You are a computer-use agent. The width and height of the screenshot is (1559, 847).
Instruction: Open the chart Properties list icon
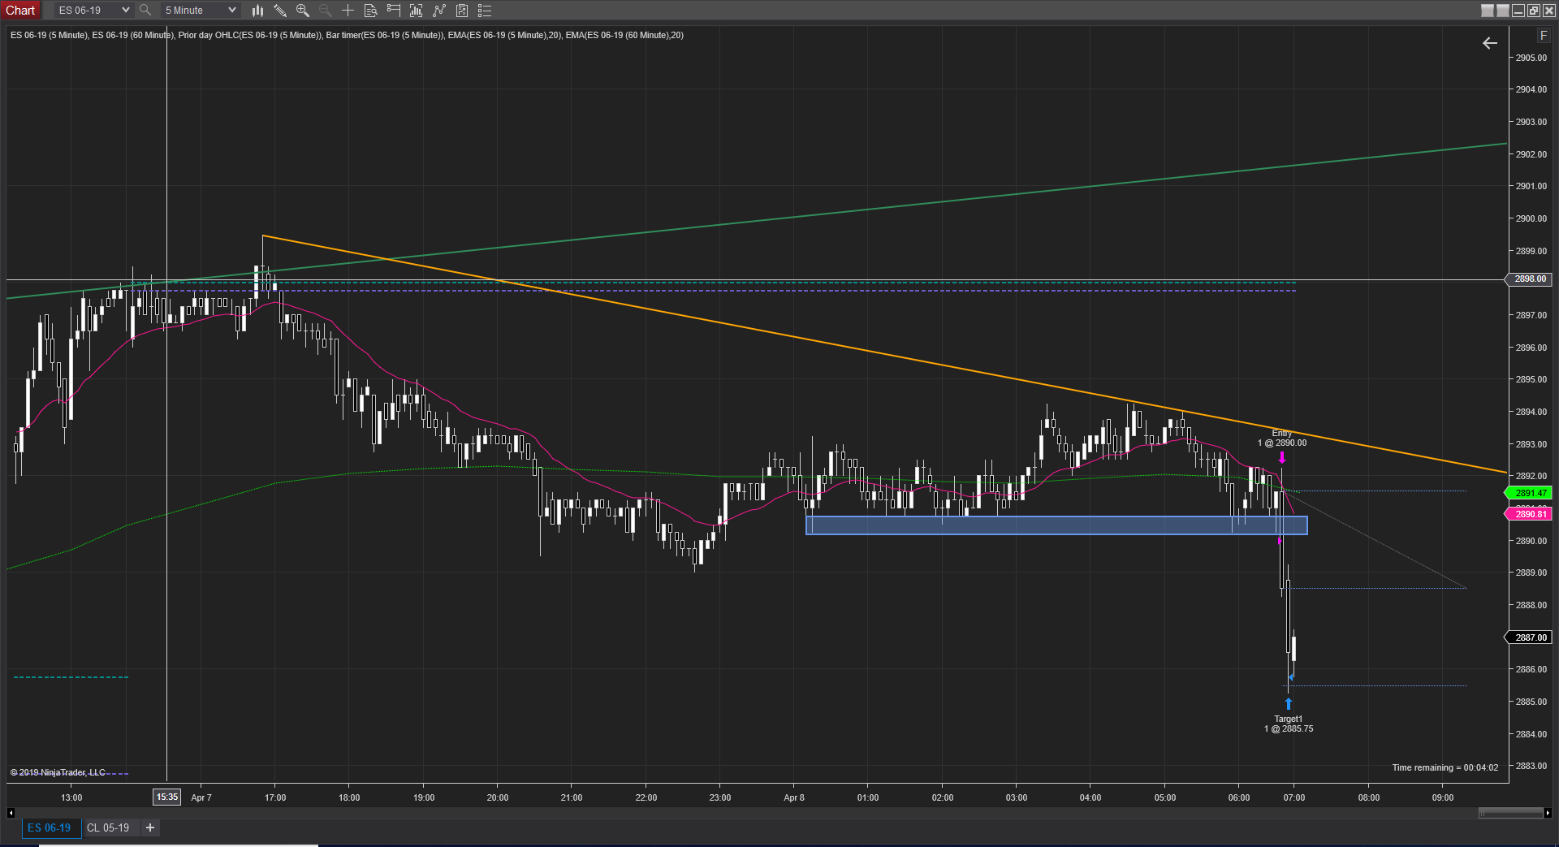(485, 11)
